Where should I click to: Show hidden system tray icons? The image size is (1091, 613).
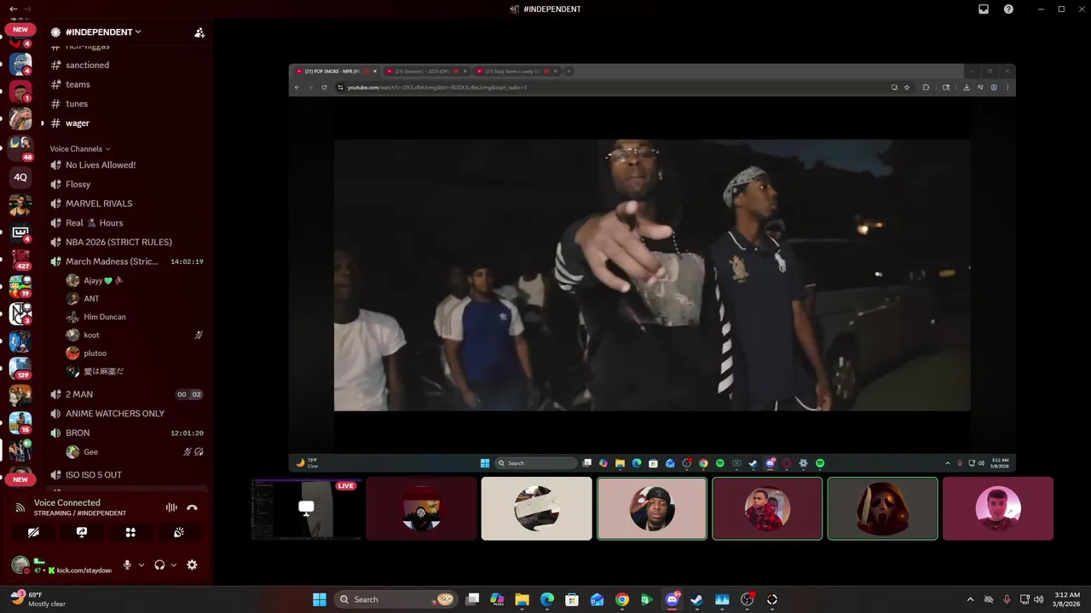point(970,599)
